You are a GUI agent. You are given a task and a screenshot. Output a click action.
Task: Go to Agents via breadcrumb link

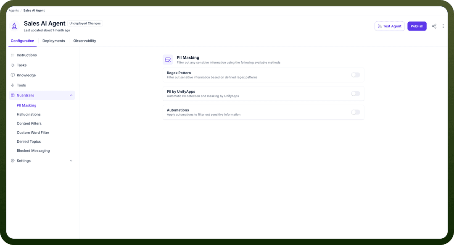click(x=13, y=10)
